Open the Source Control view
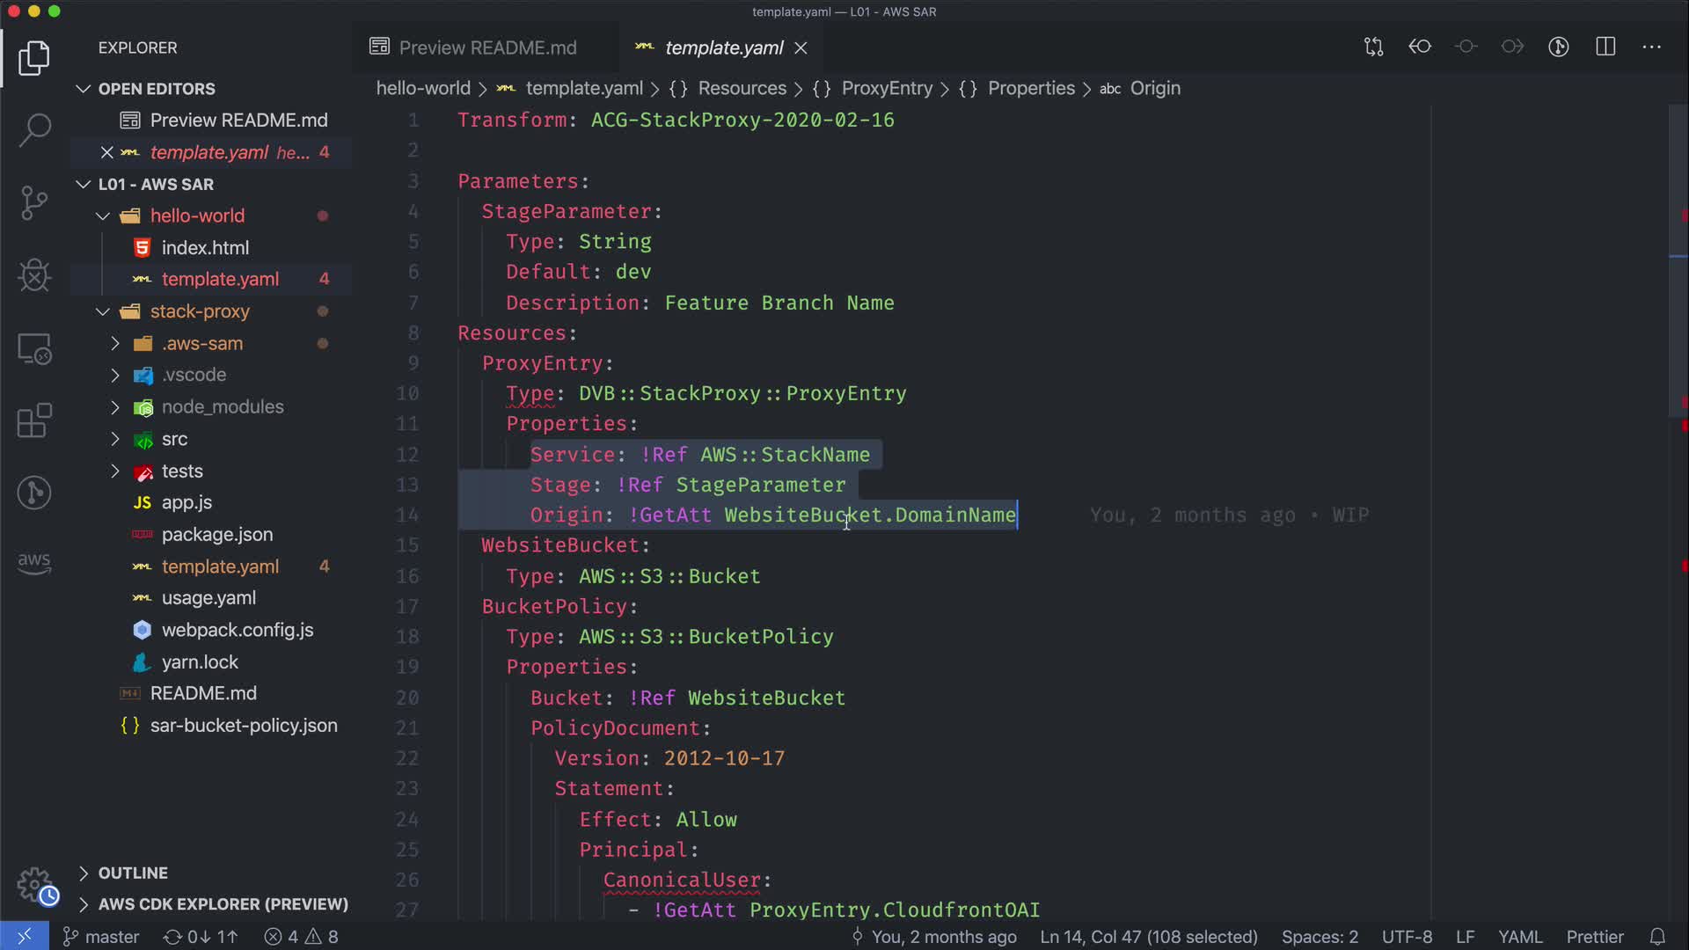The image size is (1689, 950). coord(34,203)
